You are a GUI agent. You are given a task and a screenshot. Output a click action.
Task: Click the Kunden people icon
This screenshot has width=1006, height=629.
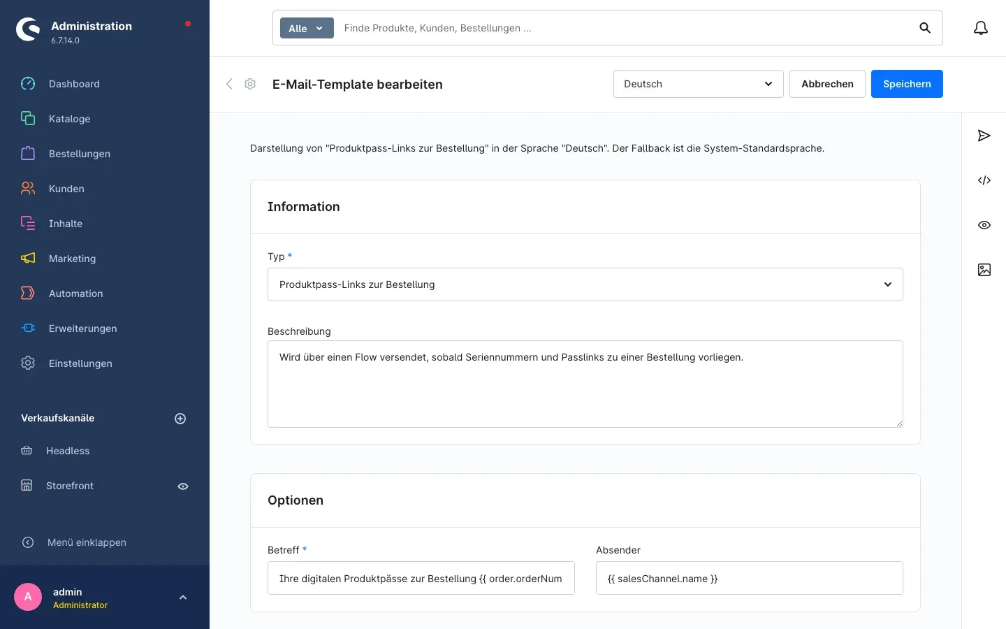click(28, 189)
